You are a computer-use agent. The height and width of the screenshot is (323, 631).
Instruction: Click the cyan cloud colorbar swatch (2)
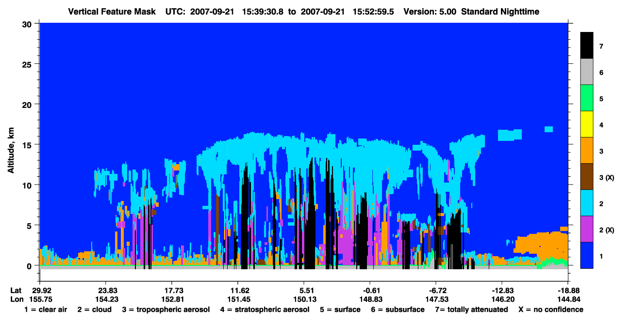pyautogui.click(x=587, y=203)
